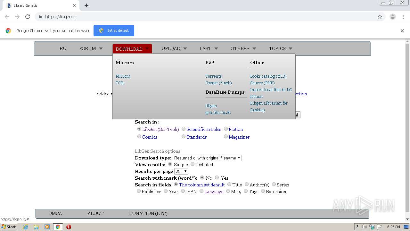The width and height of the screenshot is (410, 231).
Task: Open Libgen Librarian for Desktop link
Action: [x=269, y=107]
